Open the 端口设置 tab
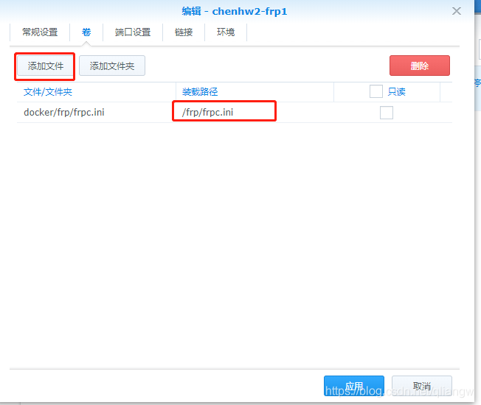This screenshot has height=405, width=481. click(133, 32)
